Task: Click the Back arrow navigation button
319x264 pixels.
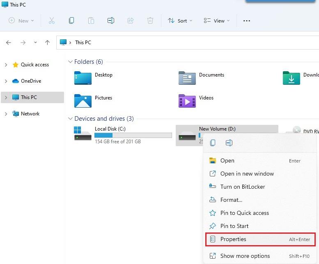Action: tap(9, 43)
